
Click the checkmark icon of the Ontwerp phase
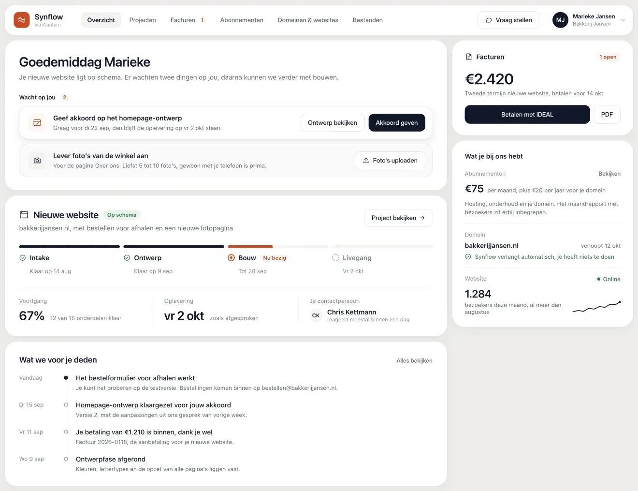point(127,258)
